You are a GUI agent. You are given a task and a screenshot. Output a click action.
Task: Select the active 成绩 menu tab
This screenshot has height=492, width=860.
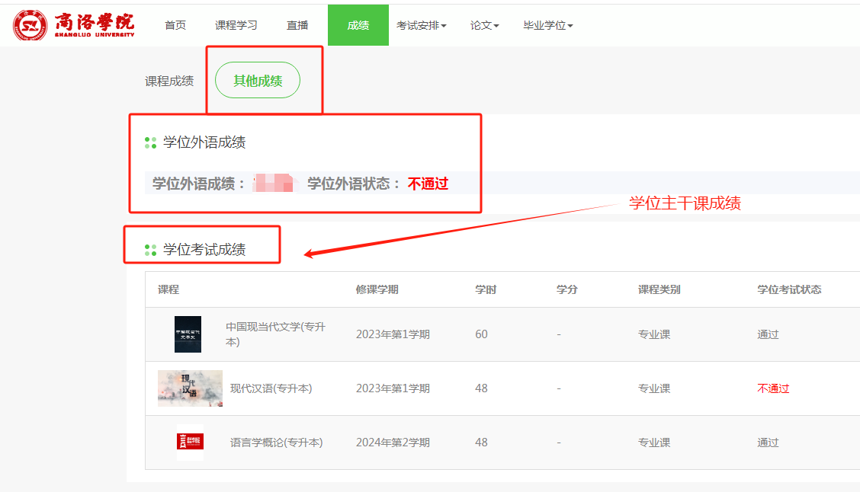[x=358, y=25]
